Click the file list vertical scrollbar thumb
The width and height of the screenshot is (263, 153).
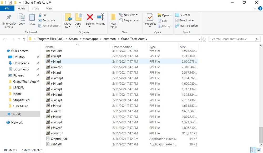(261, 134)
